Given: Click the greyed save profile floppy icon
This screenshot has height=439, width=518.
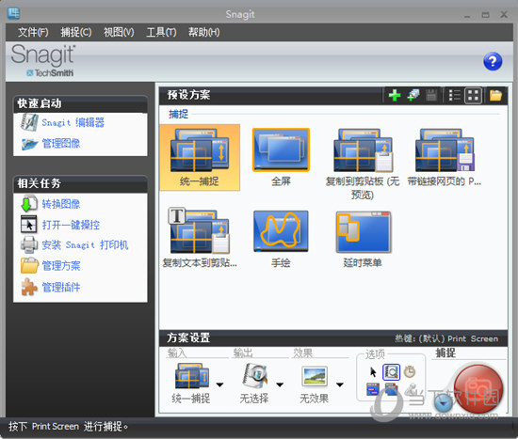Looking at the screenshot, I should click(431, 96).
